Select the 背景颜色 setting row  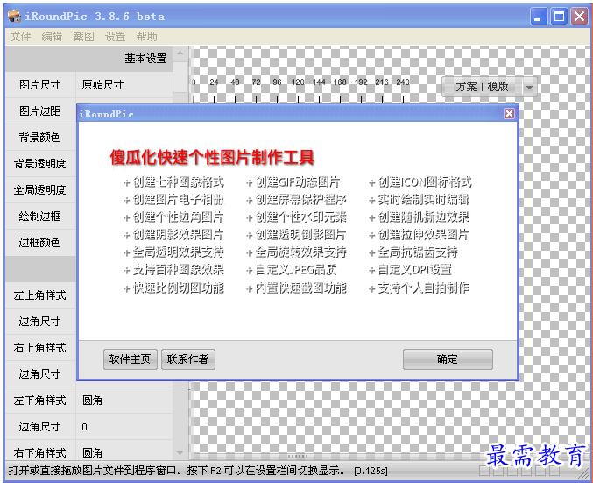coord(40,138)
